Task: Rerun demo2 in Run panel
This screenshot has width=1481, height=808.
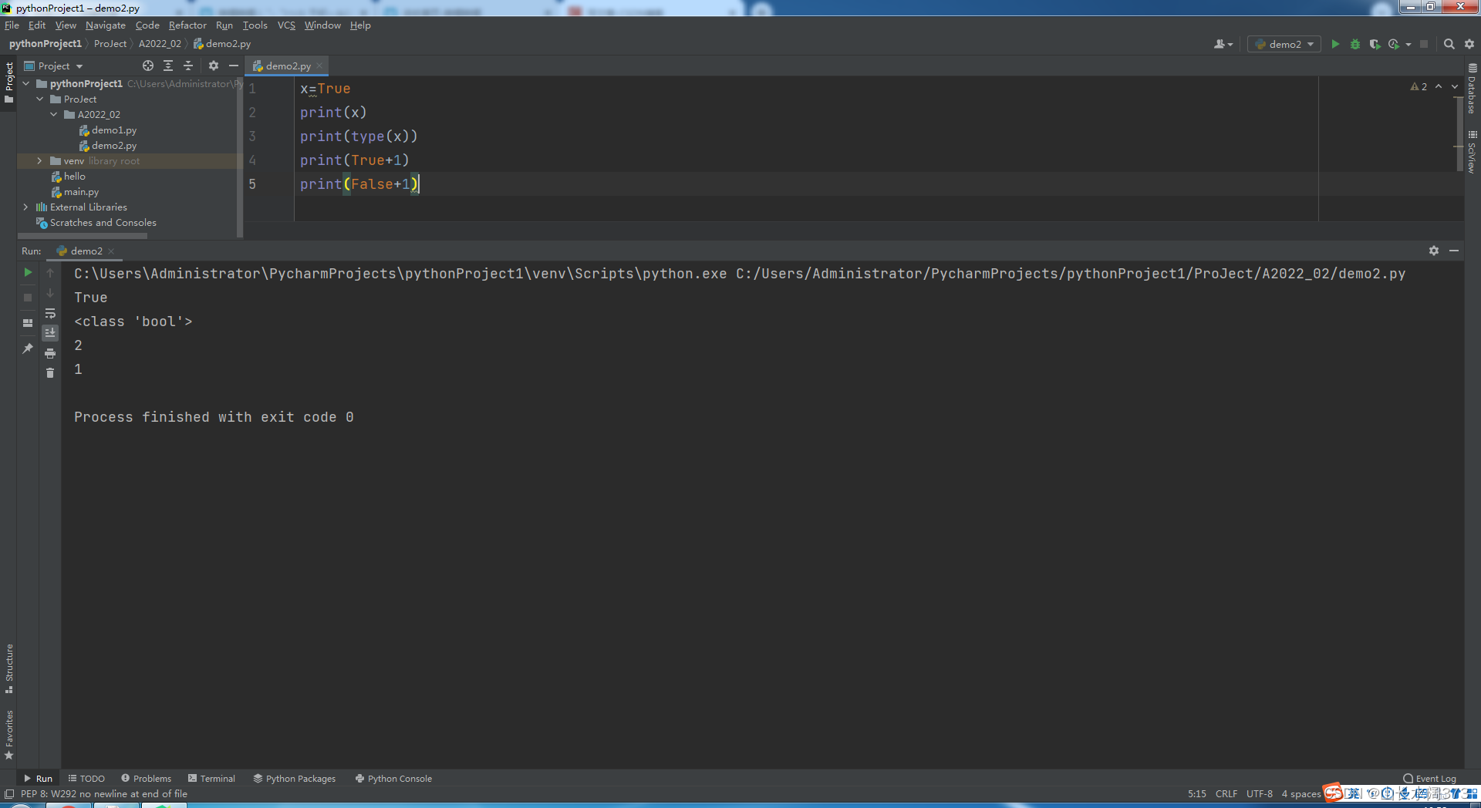Action: (28, 272)
